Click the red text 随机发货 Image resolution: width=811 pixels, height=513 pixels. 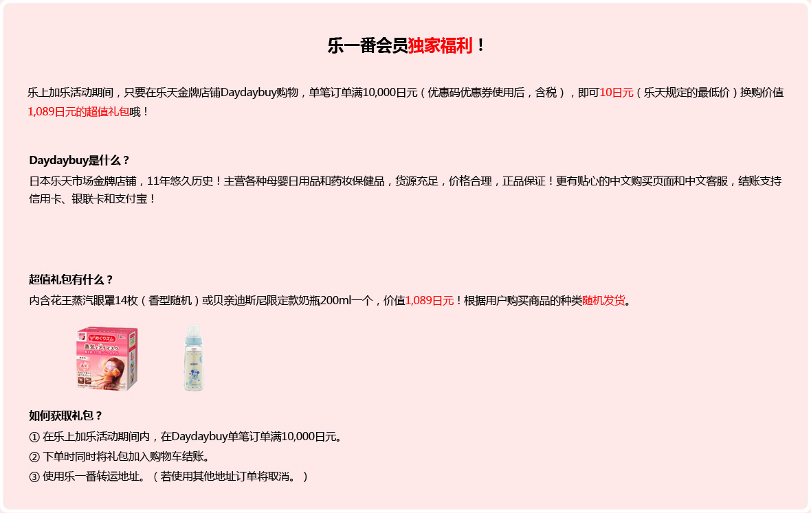coord(603,300)
